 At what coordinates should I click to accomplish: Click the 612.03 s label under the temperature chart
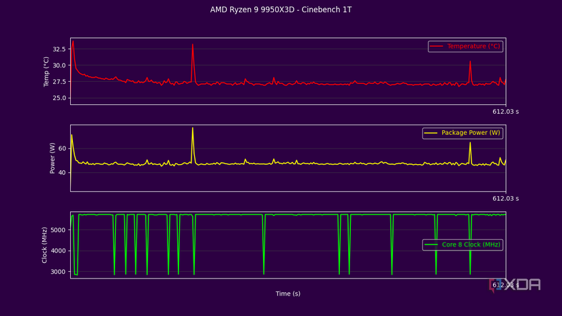tap(505, 112)
